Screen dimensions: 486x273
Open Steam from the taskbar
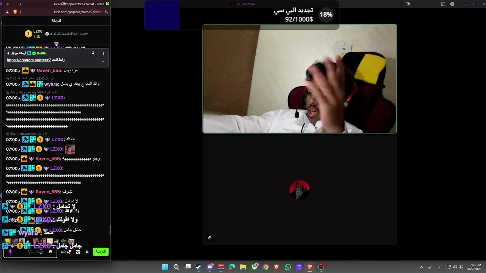tap(199, 267)
